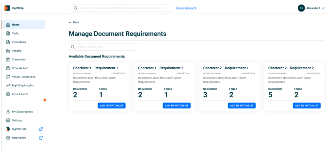Image resolution: width=330 pixels, height=151 pixels.
Task: Open RightShip Insights in sidebar menu
Action: [23, 85]
